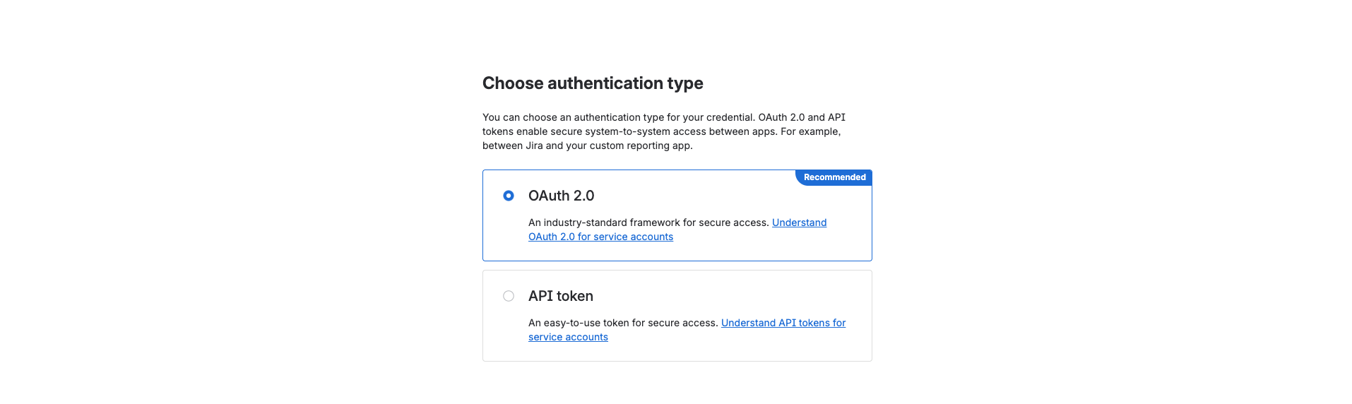Click the "OAuth 2.0" option title
The image size is (1352, 404).
[x=562, y=196]
